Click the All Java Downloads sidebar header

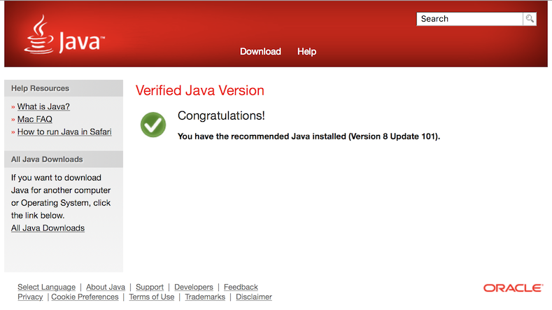pyautogui.click(x=64, y=160)
